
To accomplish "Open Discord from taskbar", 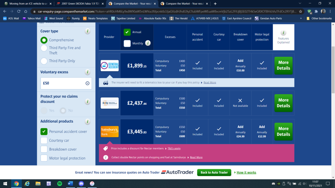I will 81,184.
